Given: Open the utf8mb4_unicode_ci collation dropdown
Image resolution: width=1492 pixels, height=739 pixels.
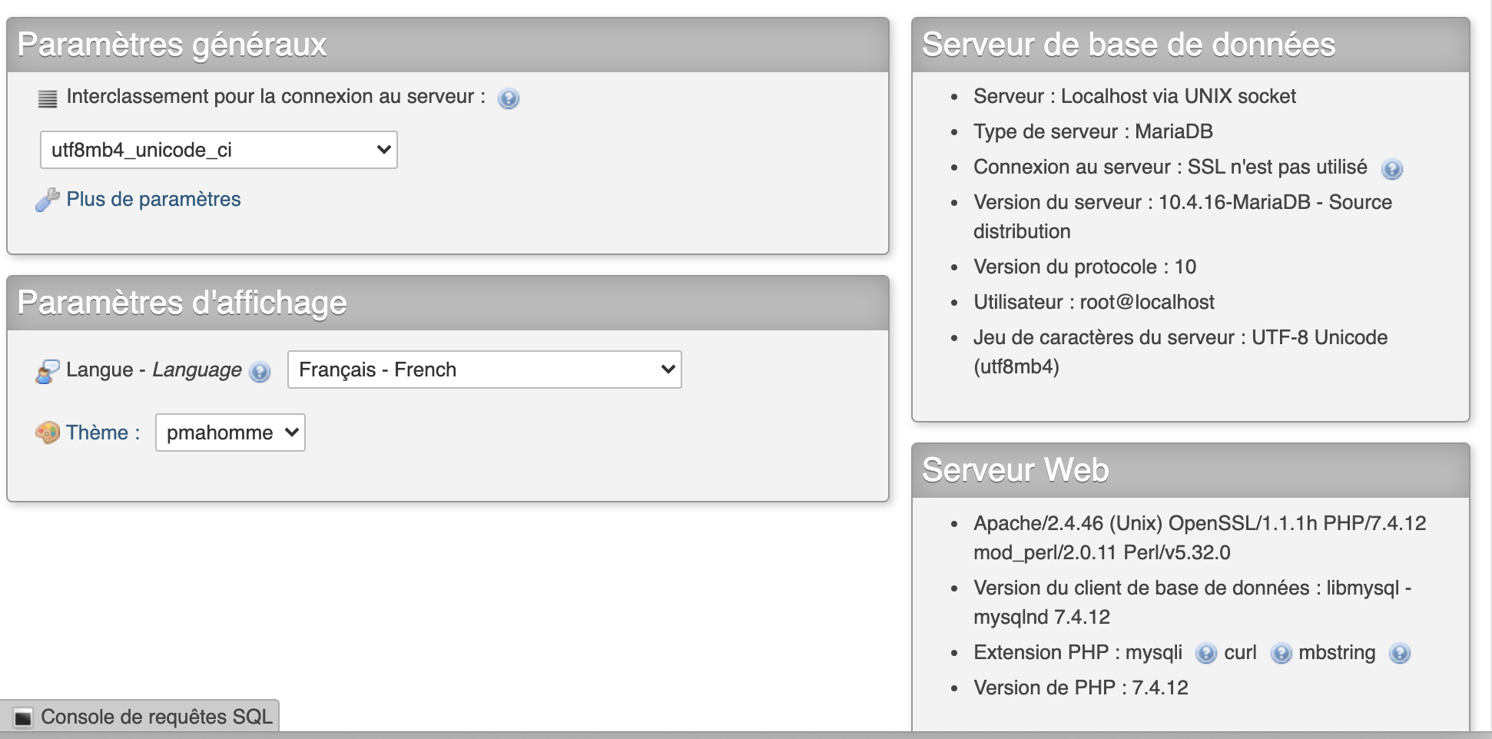Looking at the screenshot, I should [x=219, y=150].
